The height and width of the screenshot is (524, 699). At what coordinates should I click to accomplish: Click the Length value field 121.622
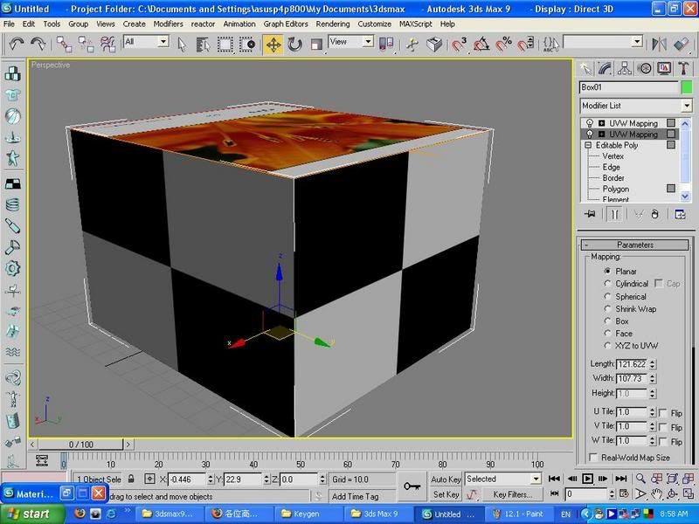pyautogui.click(x=632, y=364)
